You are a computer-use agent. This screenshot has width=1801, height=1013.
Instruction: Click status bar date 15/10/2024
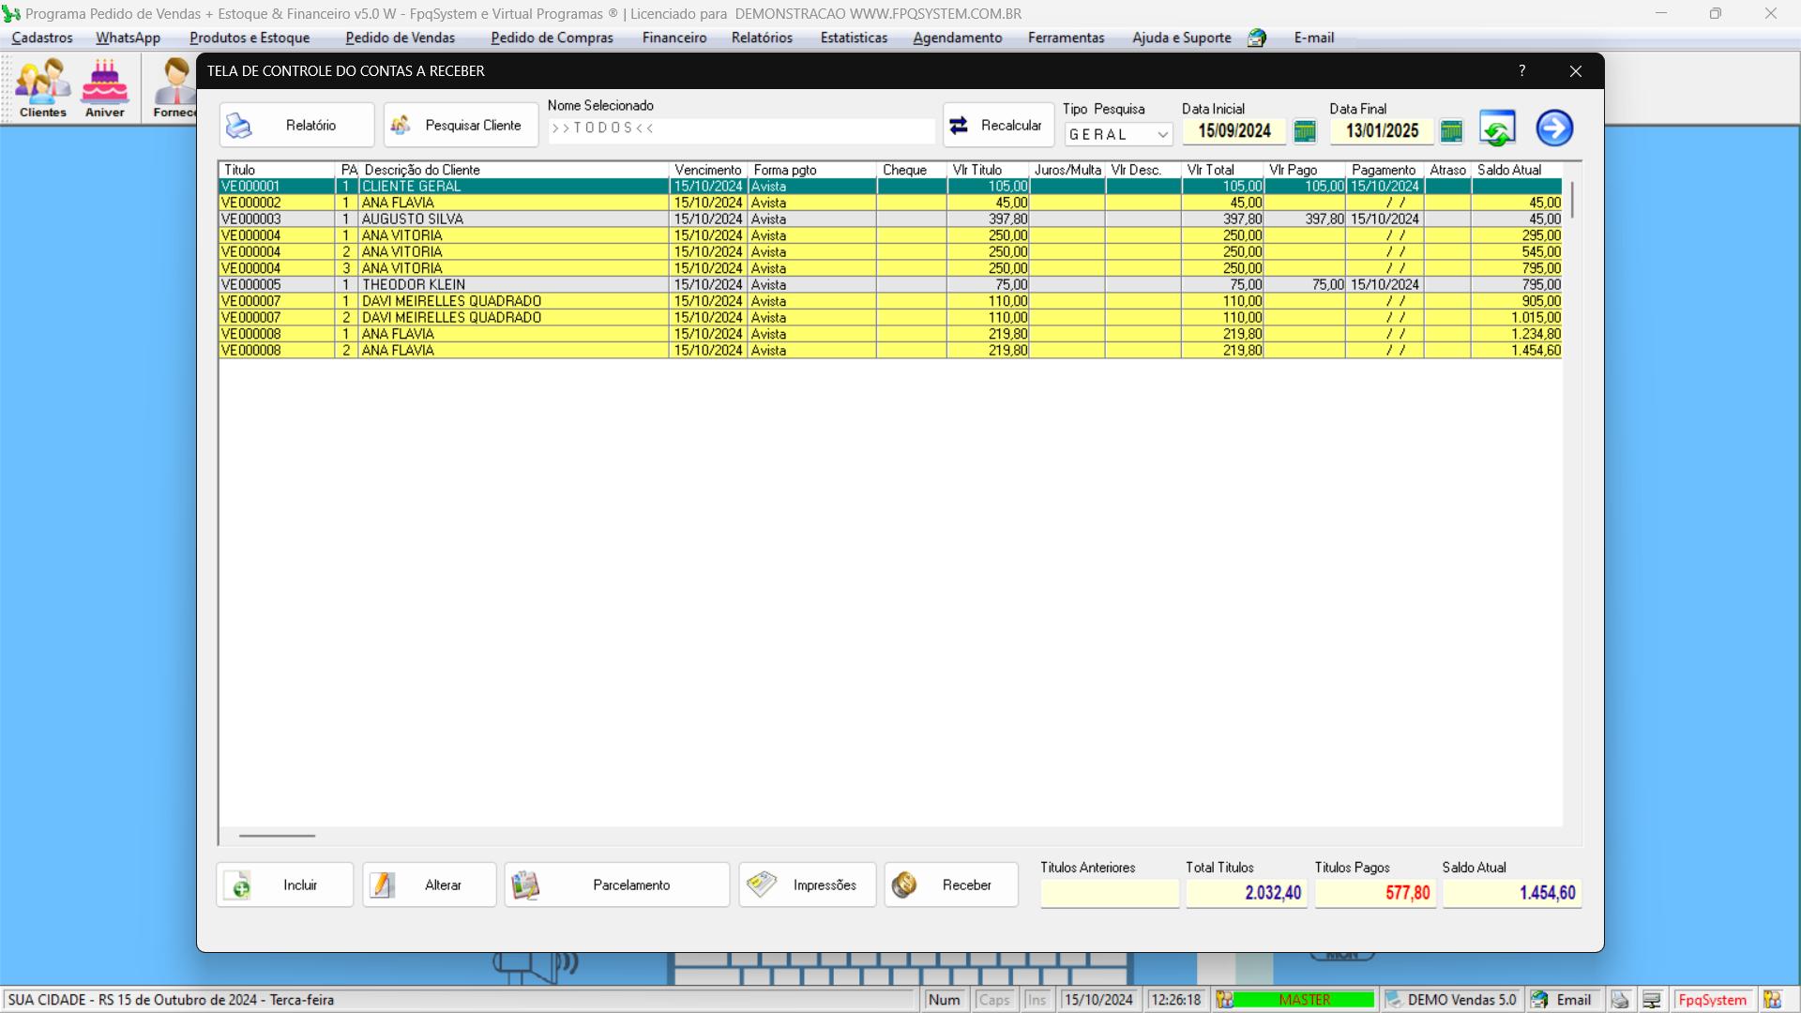1098,1000
